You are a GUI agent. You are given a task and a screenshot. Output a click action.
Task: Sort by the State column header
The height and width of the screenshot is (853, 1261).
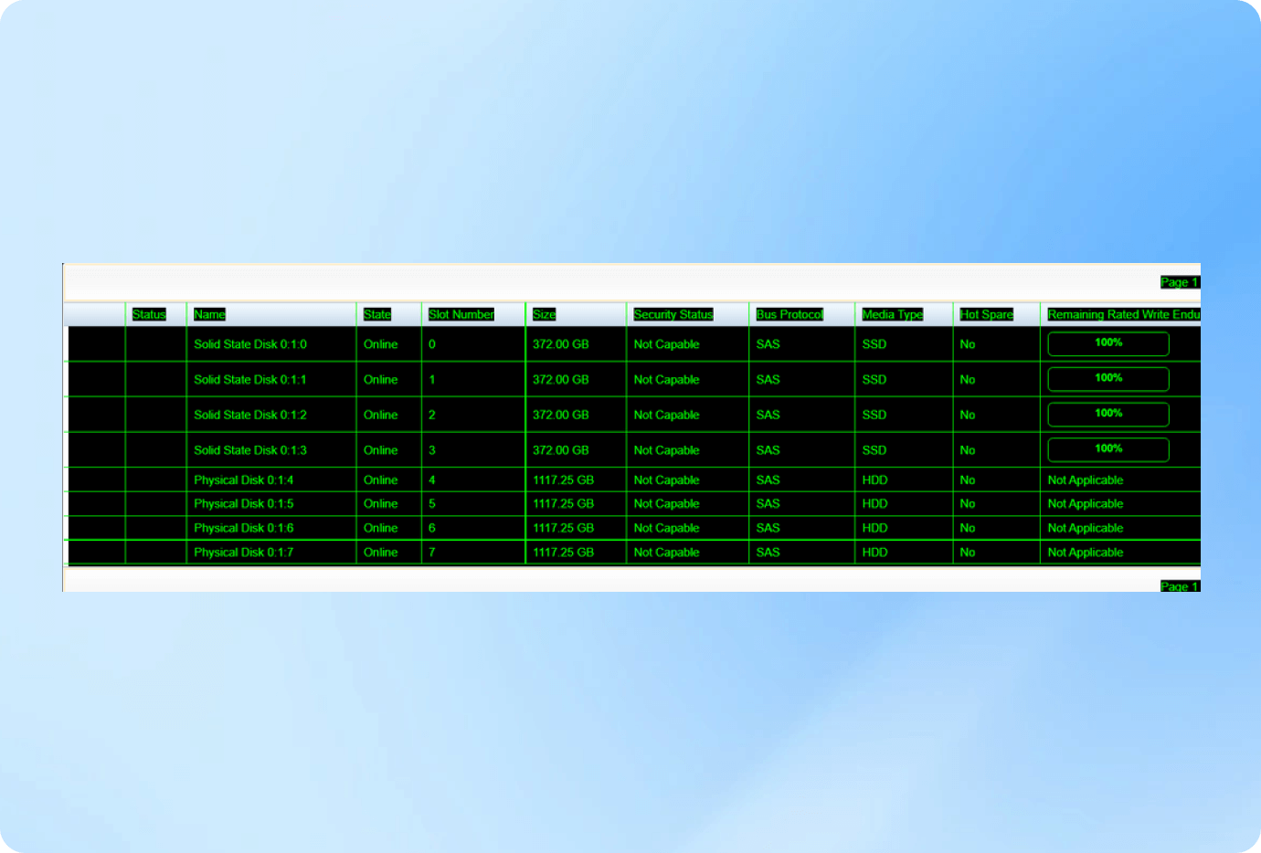377,314
